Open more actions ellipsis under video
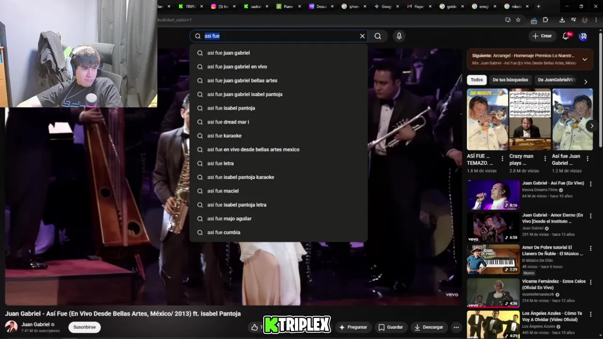Viewport: 603px width, 339px height. pos(456,327)
